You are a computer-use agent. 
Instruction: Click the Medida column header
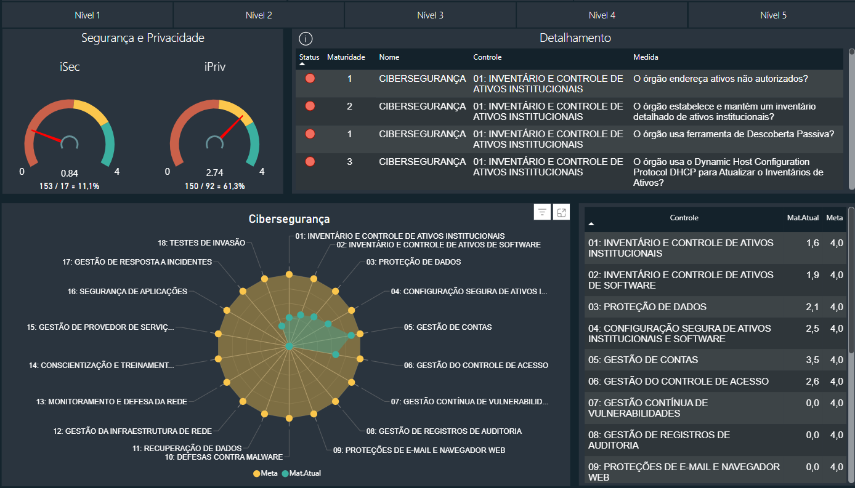646,57
